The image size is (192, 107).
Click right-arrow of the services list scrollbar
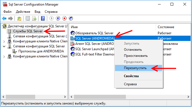[188, 97]
